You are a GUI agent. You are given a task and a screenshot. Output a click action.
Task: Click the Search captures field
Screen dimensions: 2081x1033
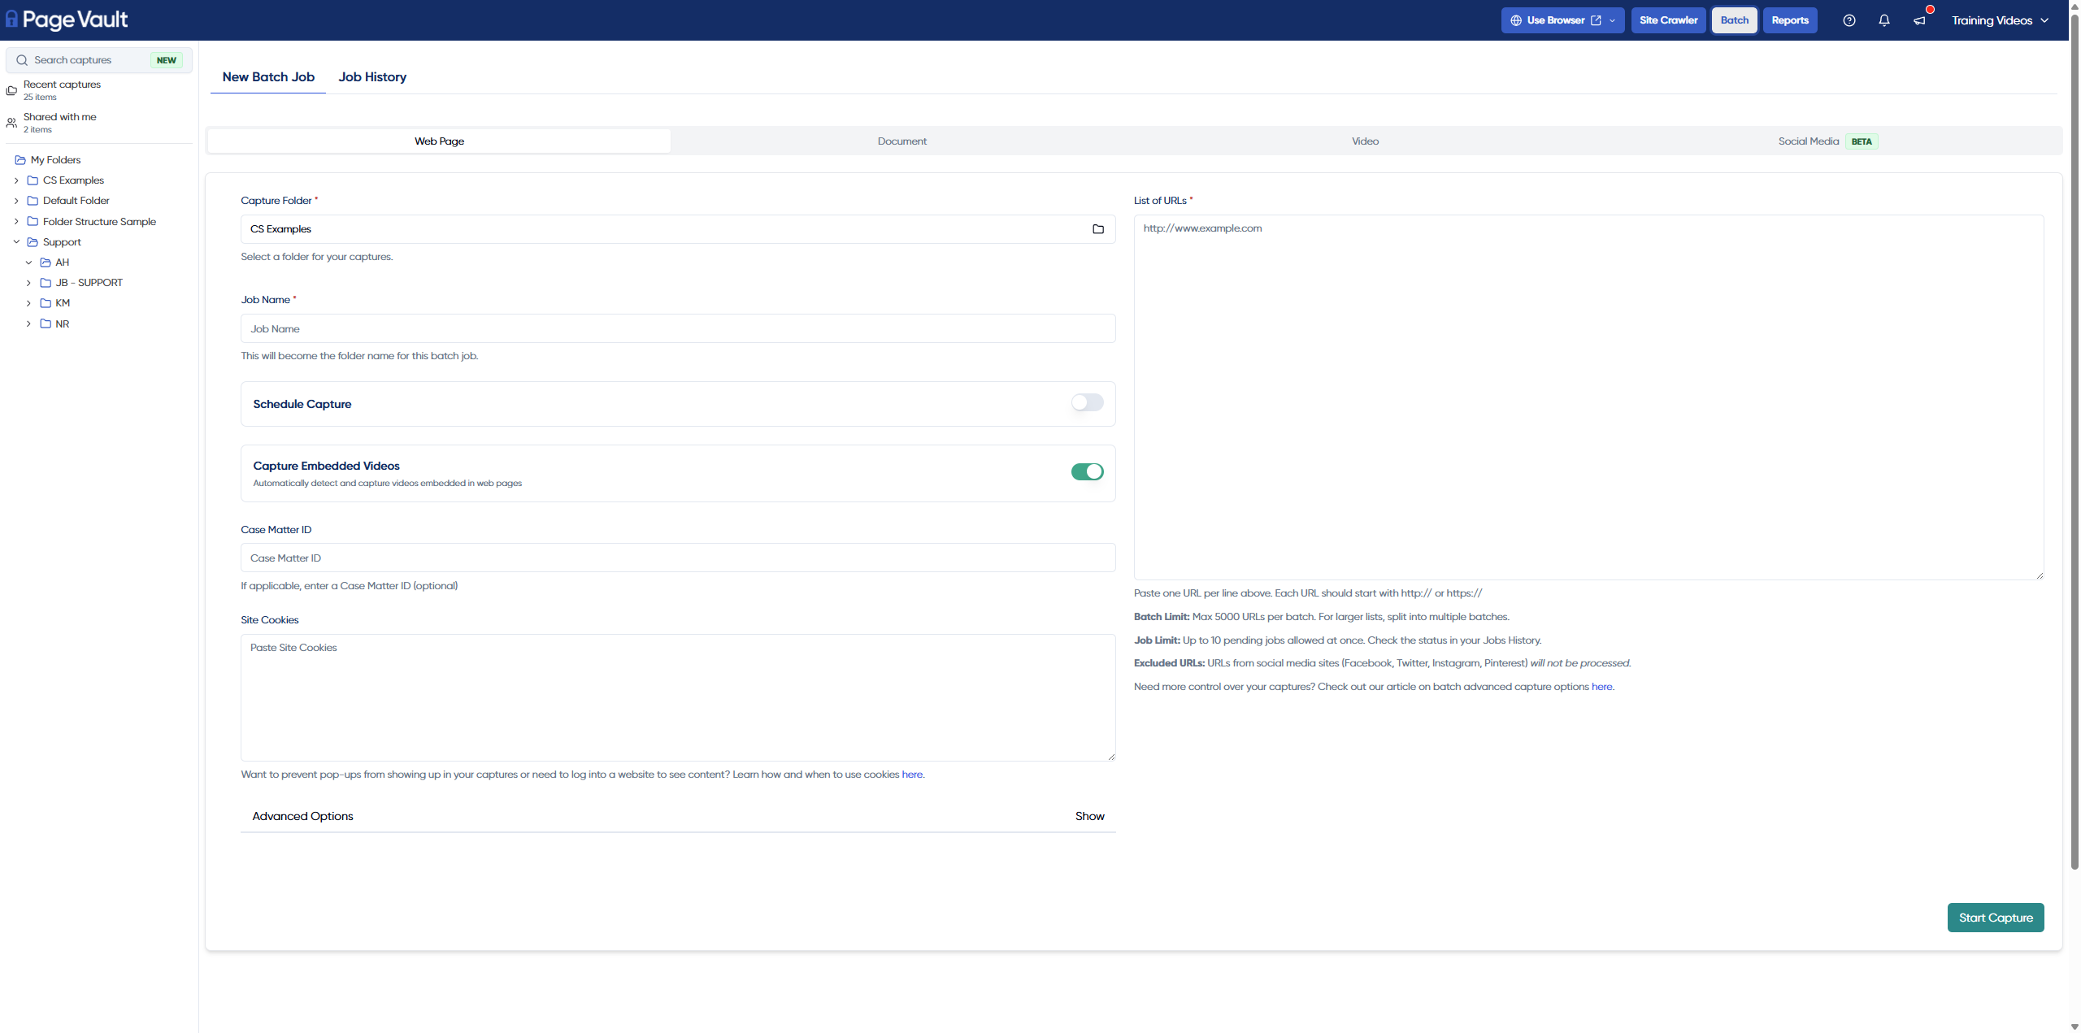99,60
